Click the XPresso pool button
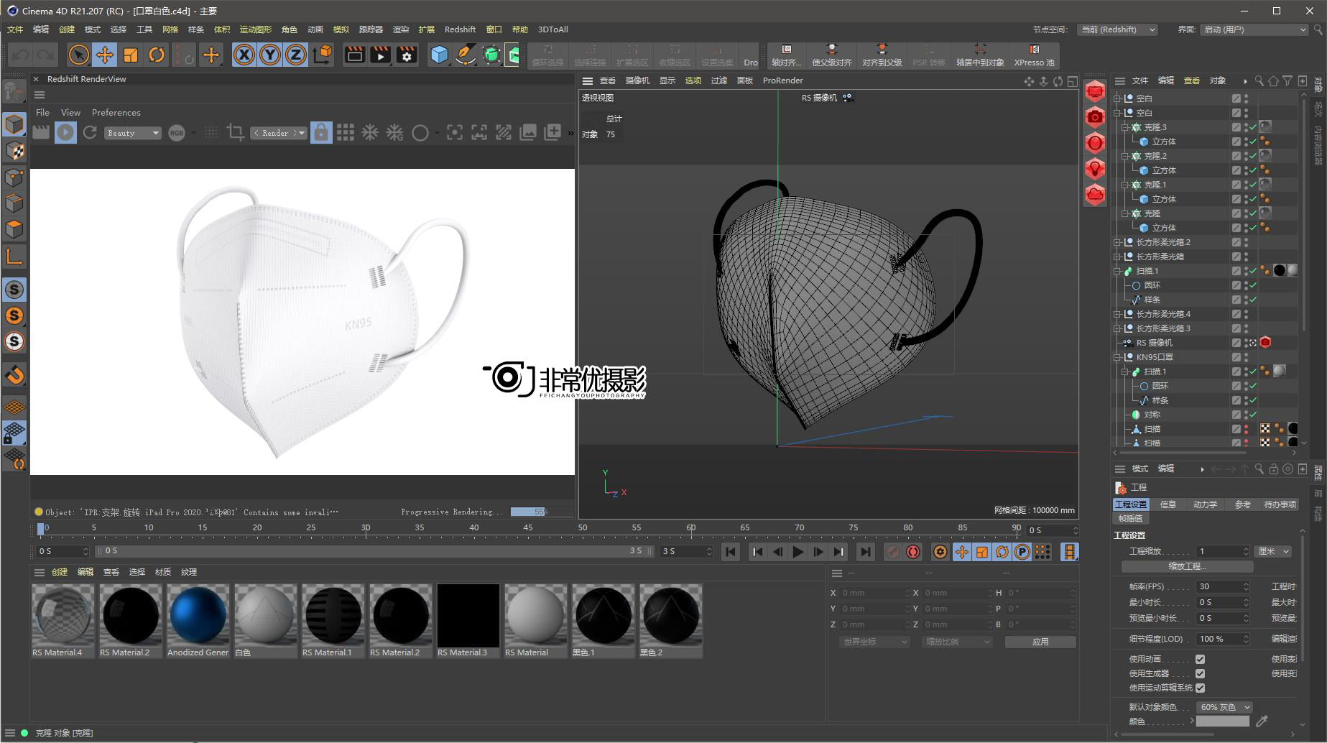This screenshot has height=743, width=1327. click(x=1034, y=55)
